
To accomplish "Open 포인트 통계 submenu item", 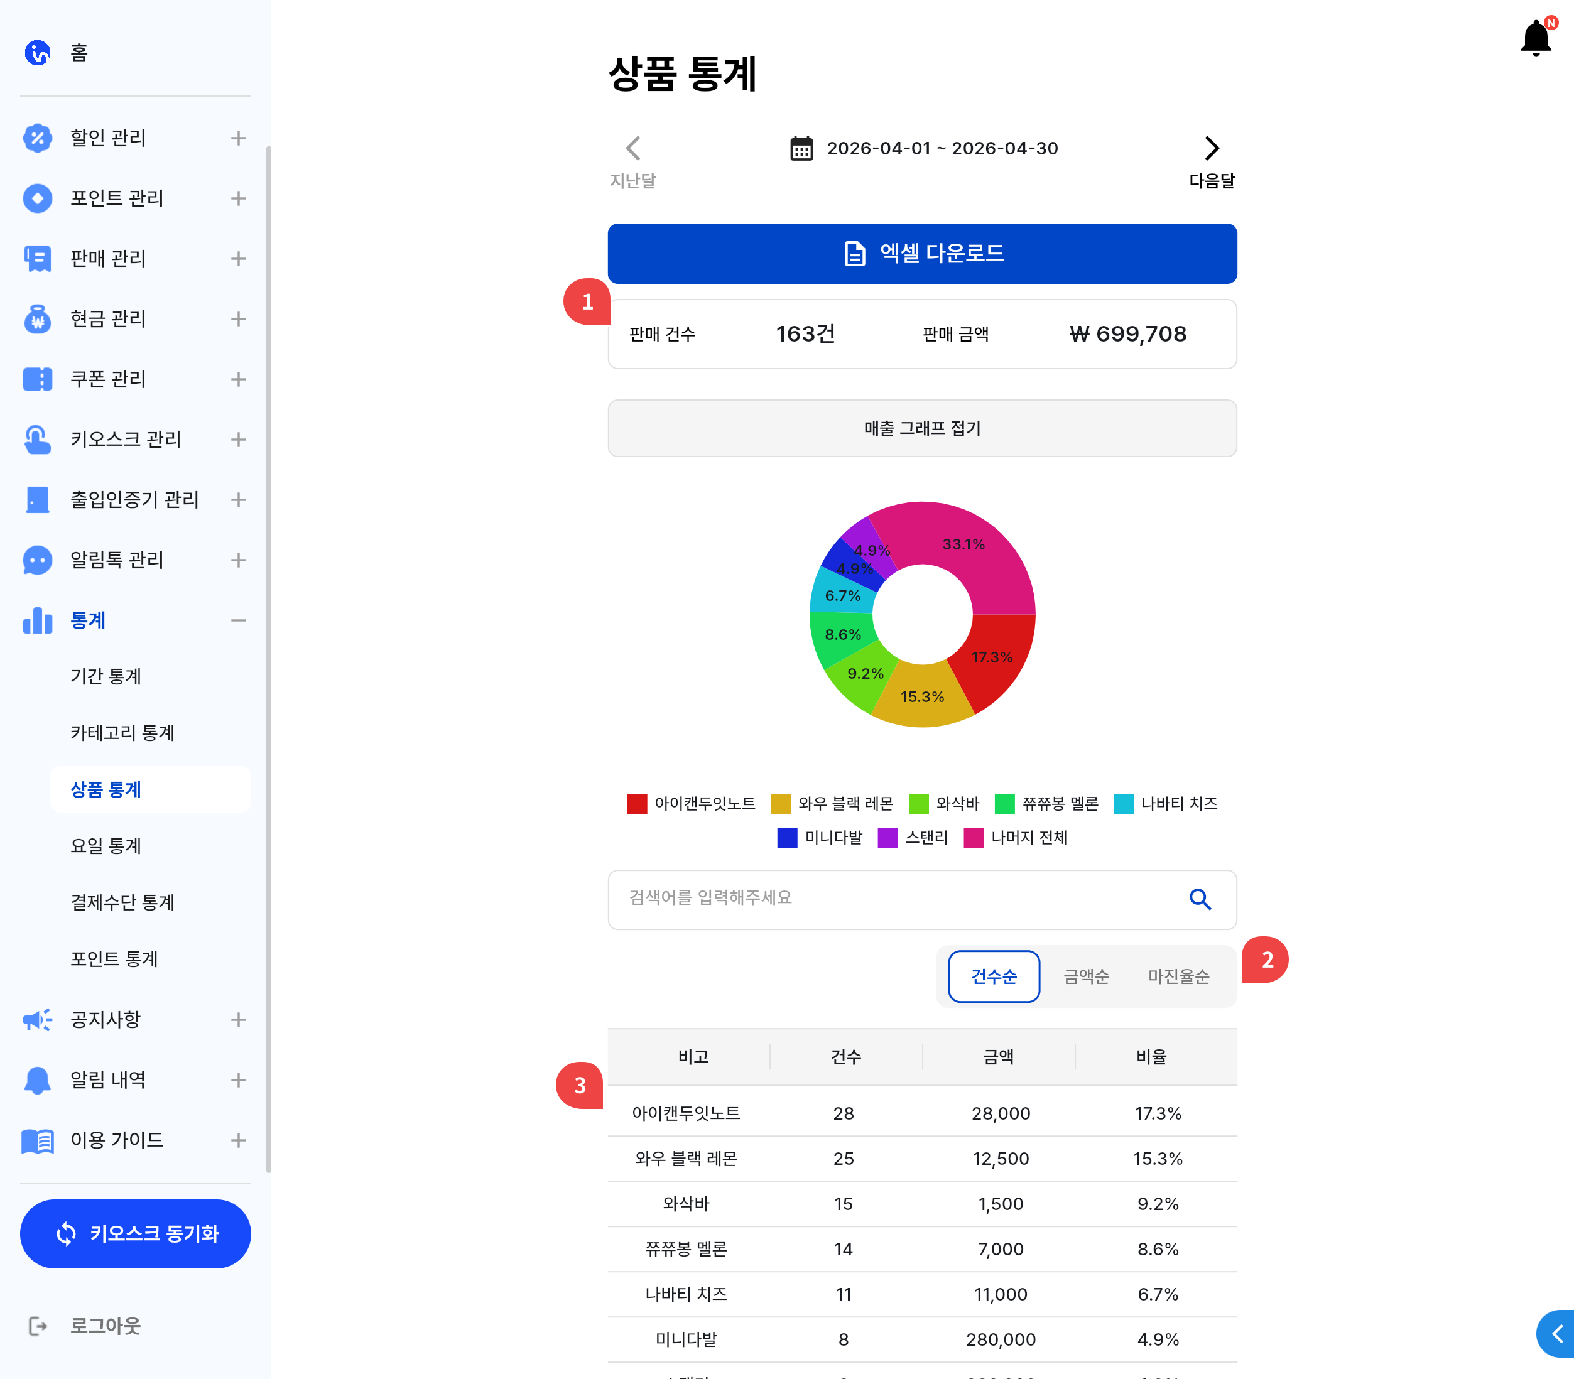I will coord(114,959).
